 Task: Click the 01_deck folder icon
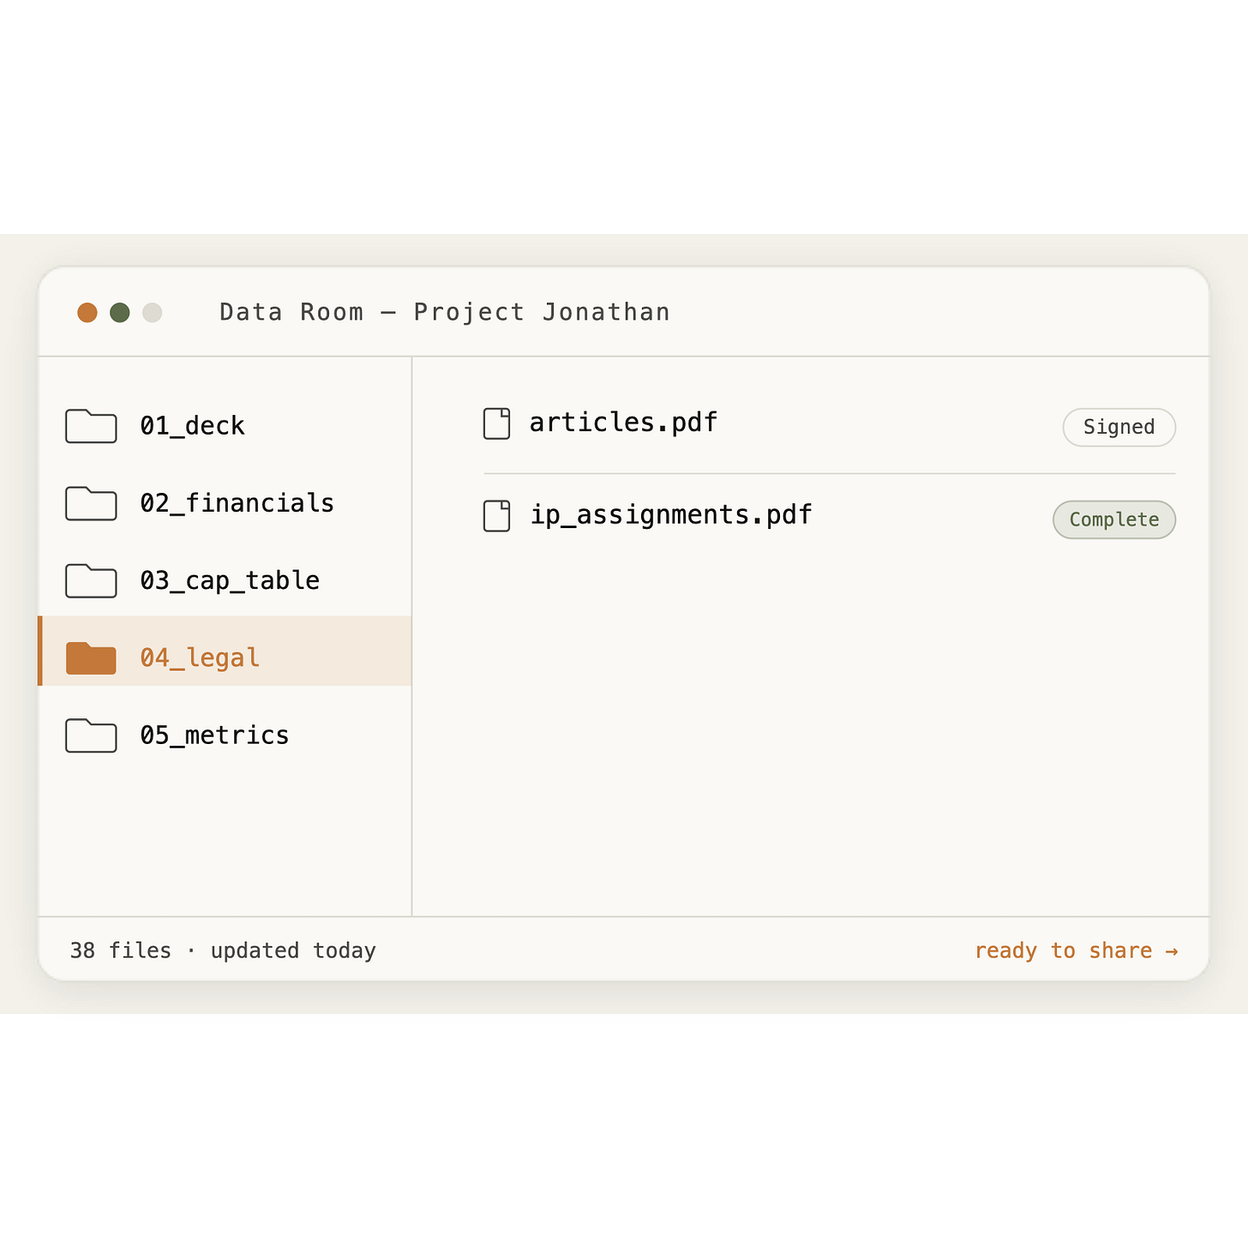(91, 426)
